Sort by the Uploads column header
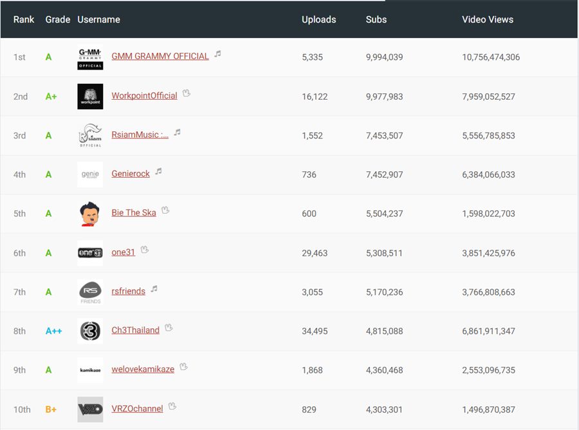Viewport: 579px width, 430px height. [x=318, y=19]
